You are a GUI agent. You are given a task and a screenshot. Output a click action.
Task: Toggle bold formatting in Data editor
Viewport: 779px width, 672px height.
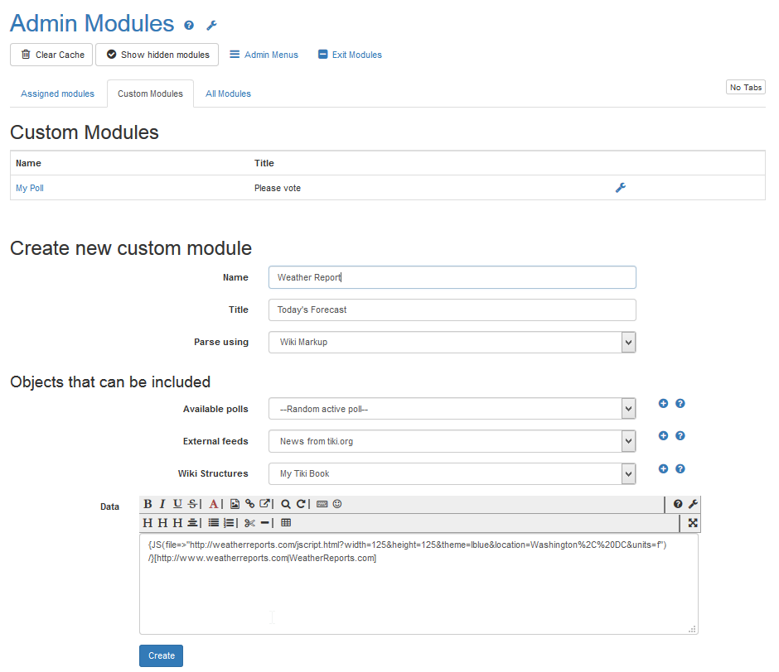click(148, 504)
